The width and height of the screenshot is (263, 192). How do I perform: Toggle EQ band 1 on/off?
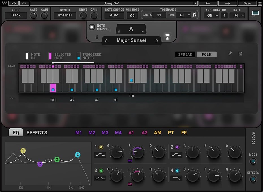[x=101, y=147]
